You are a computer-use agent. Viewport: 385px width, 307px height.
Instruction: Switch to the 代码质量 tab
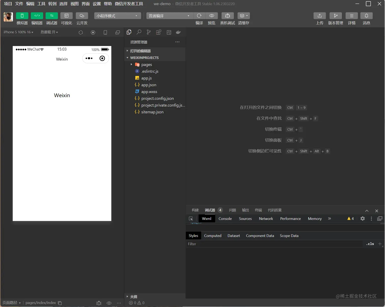(275, 210)
